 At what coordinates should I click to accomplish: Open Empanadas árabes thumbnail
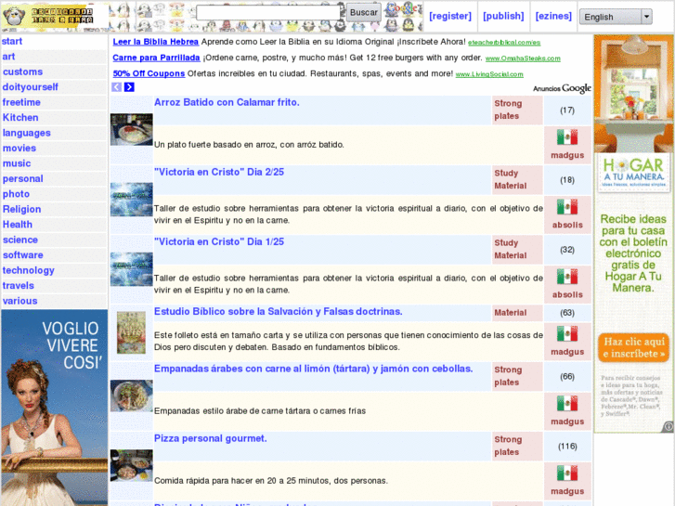132,396
